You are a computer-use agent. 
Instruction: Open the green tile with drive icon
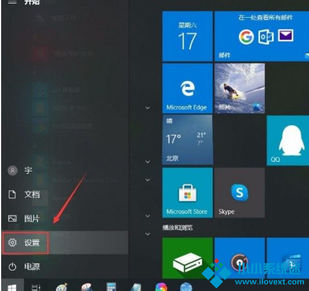(188, 258)
